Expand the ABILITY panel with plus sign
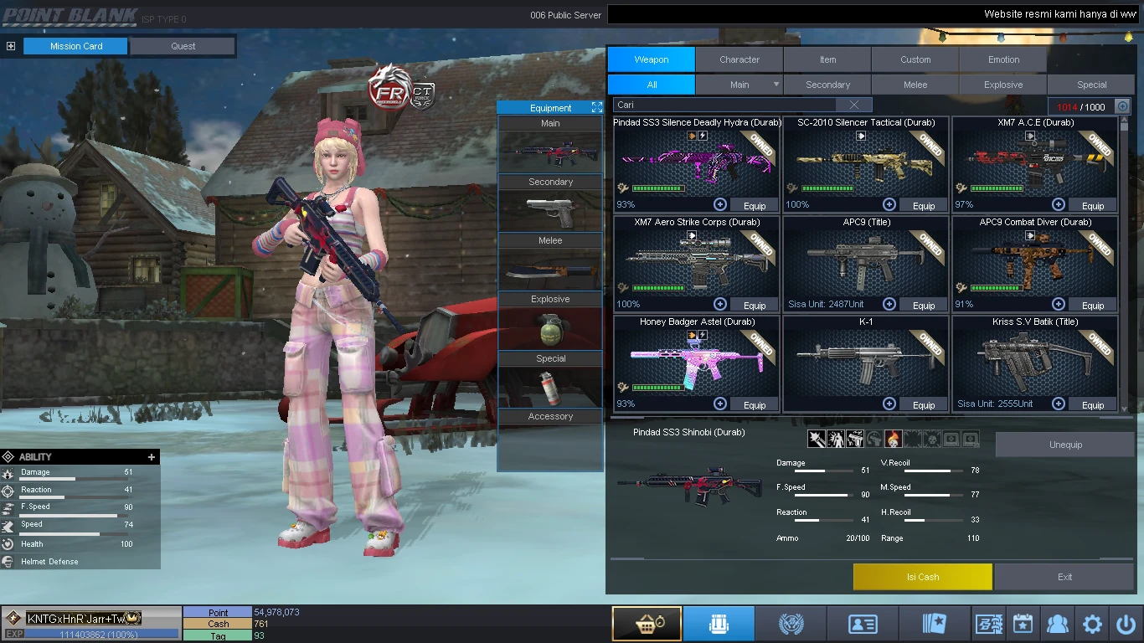Screen dimensions: 1144x643 click(152, 457)
